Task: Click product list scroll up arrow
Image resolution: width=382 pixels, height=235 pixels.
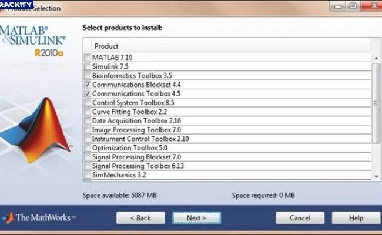Action: tap(376, 58)
